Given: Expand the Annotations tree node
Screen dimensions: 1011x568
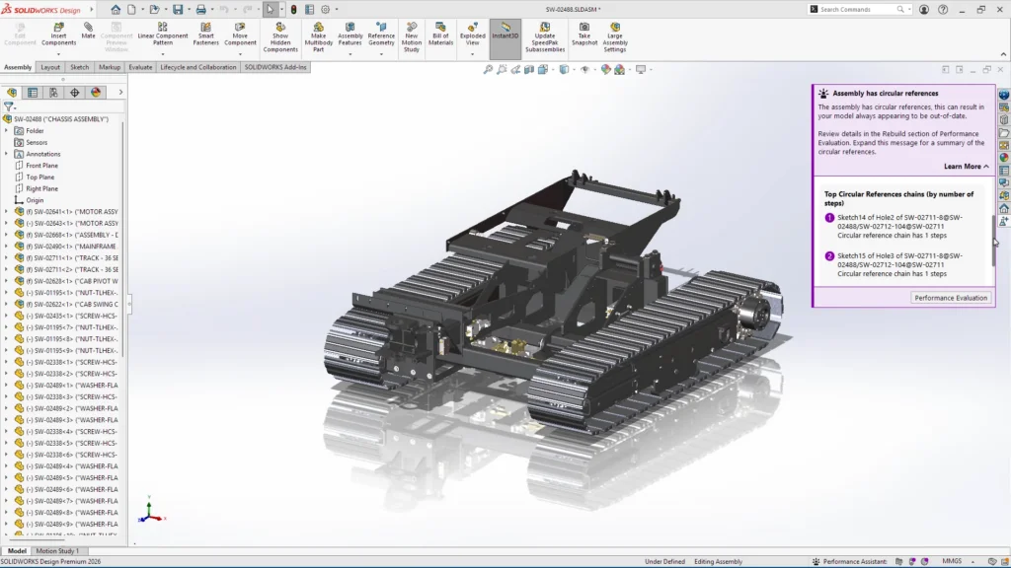Looking at the screenshot, I should coord(6,154).
